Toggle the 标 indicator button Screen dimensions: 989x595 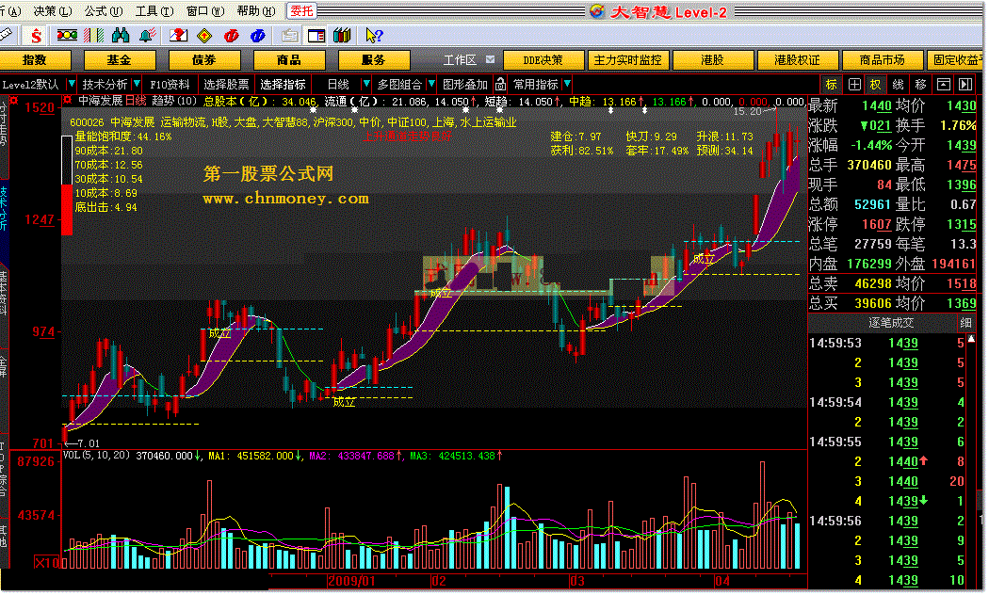coord(832,85)
